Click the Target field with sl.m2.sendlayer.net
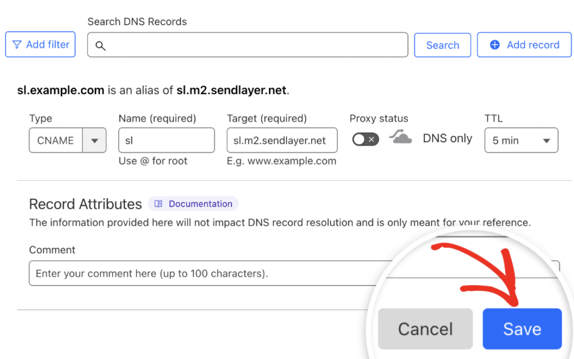The width and height of the screenshot is (574, 359). (282, 141)
